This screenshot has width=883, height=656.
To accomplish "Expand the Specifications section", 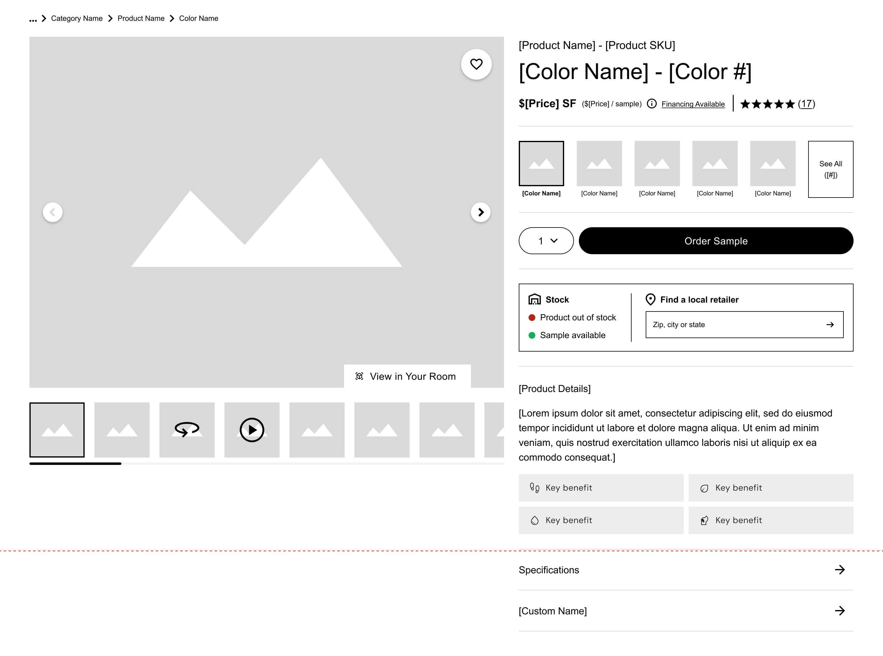I will [686, 570].
